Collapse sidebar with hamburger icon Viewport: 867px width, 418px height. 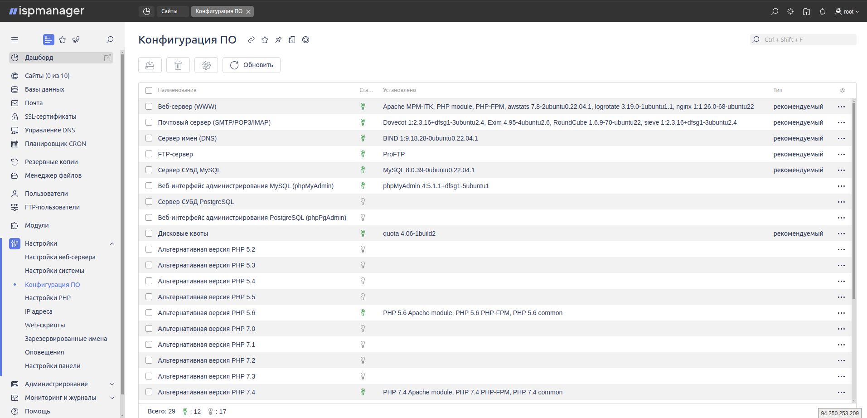[x=15, y=40]
